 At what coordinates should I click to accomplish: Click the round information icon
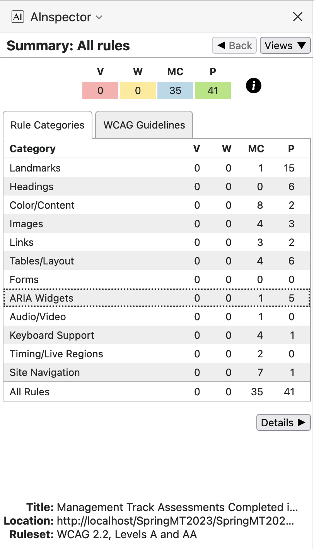(x=253, y=86)
